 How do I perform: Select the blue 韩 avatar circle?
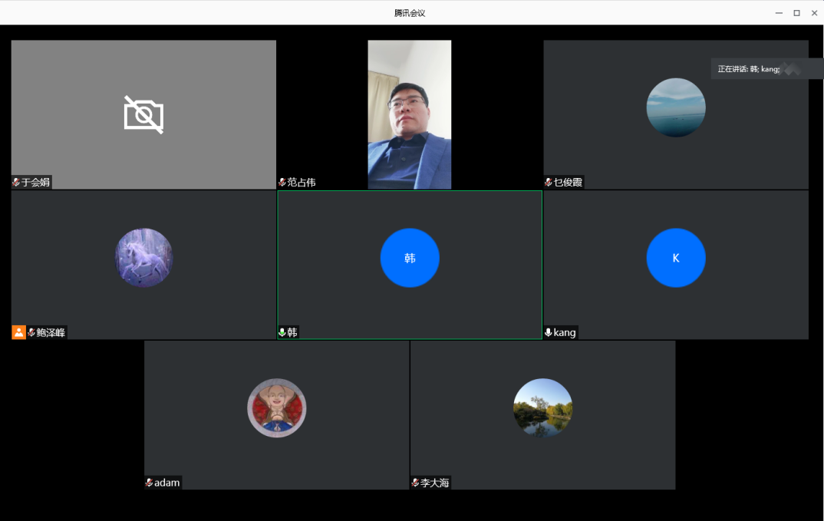410,258
